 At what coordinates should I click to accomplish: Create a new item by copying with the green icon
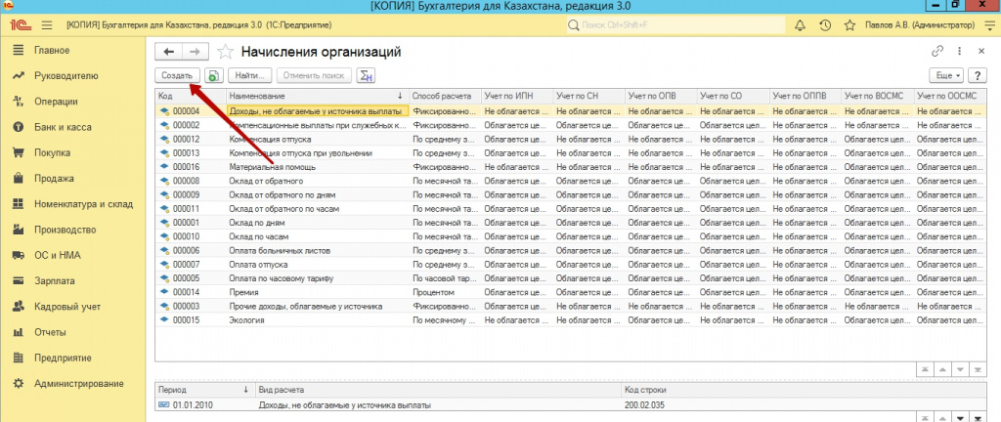click(x=214, y=75)
